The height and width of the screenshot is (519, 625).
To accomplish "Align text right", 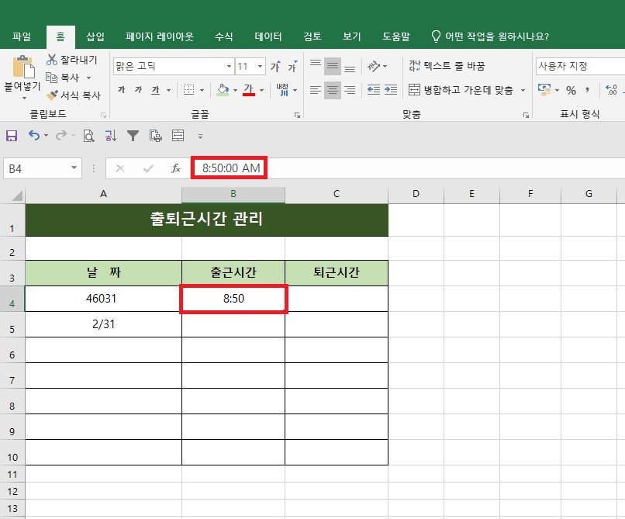I will click(x=350, y=90).
